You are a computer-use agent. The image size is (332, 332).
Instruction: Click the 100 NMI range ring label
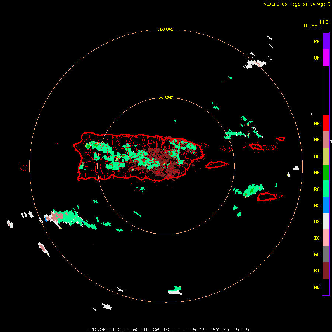click(166, 29)
